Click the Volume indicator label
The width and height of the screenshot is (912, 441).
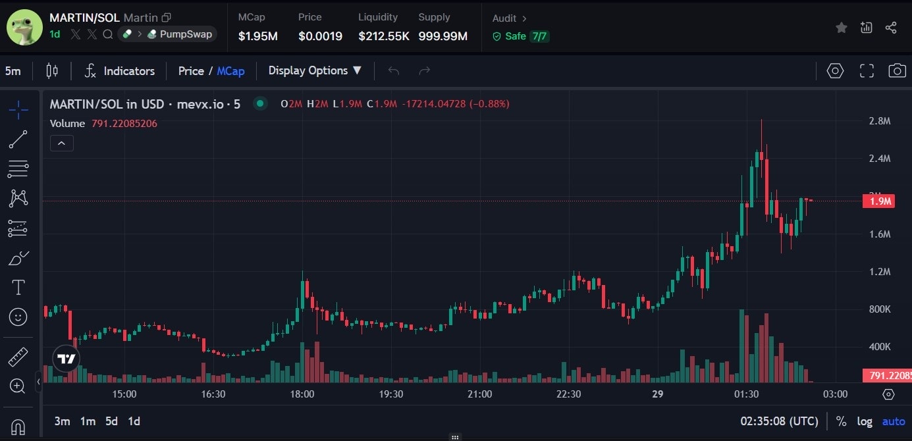click(x=67, y=123)
